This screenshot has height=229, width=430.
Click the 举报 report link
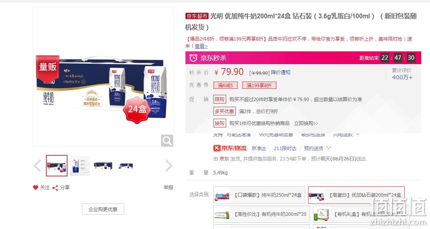click(168, 188)
